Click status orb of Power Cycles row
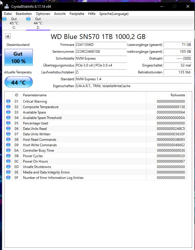This screenshot has height=250, width=195. pyautogui.click(x=8, y=156)
